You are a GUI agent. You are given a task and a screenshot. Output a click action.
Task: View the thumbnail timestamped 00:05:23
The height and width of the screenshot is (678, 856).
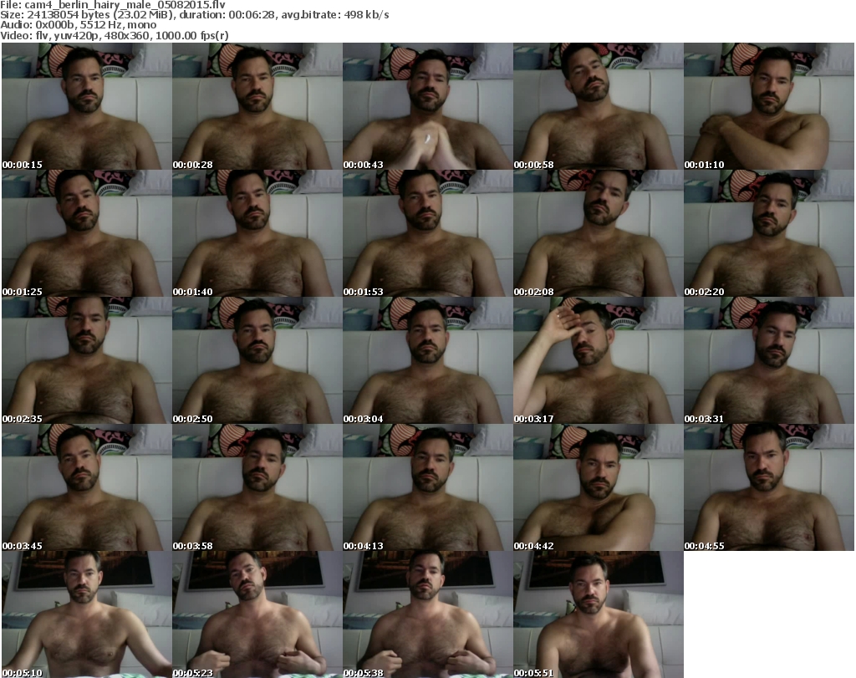(x=257, y=614)
